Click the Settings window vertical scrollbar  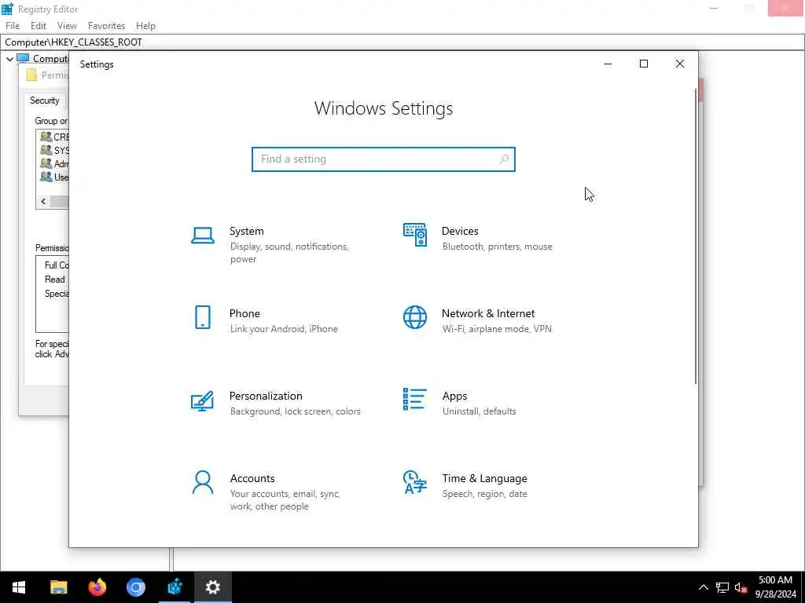[696, 236]
